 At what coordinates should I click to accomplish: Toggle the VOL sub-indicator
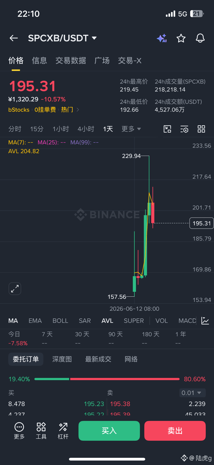pos(162,321)
